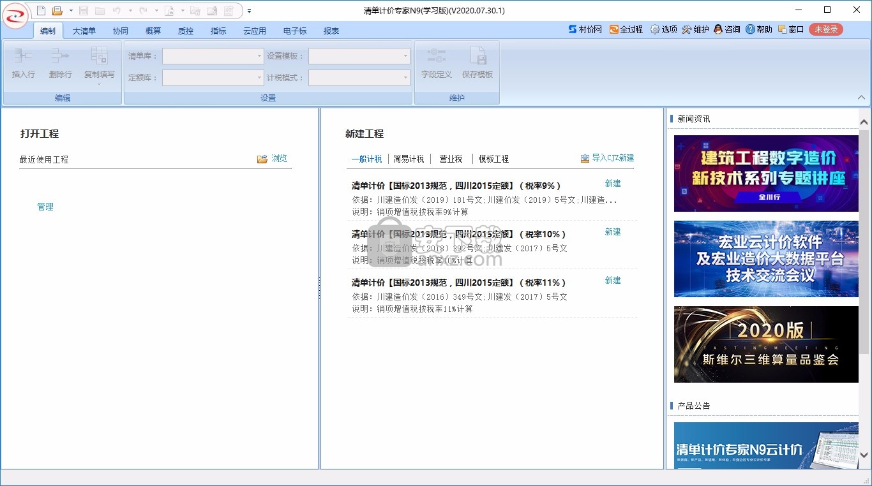Select the 简易计税 tab
This screenshot has height=486, width=872.
pyautogui.click(x=409, y=159)
